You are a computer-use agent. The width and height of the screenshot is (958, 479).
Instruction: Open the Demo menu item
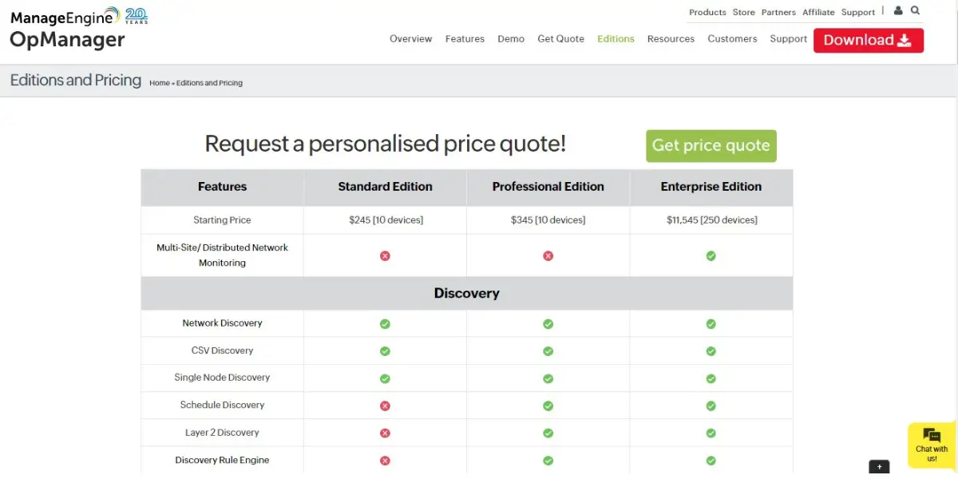(511, 39)
